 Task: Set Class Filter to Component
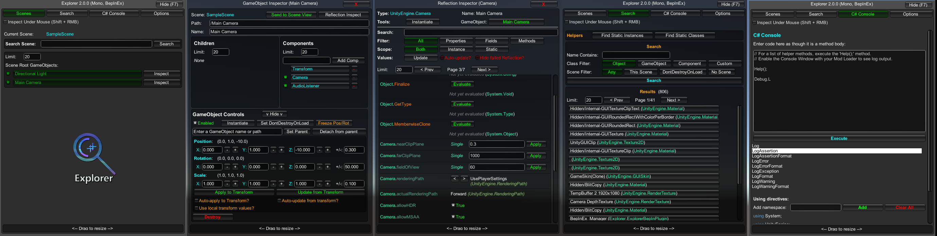click(689, 63)
